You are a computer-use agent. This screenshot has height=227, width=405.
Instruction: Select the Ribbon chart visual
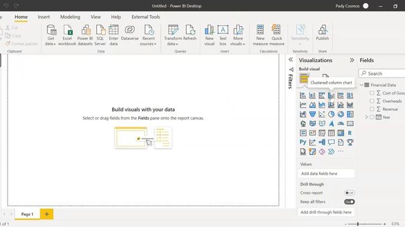350,105
